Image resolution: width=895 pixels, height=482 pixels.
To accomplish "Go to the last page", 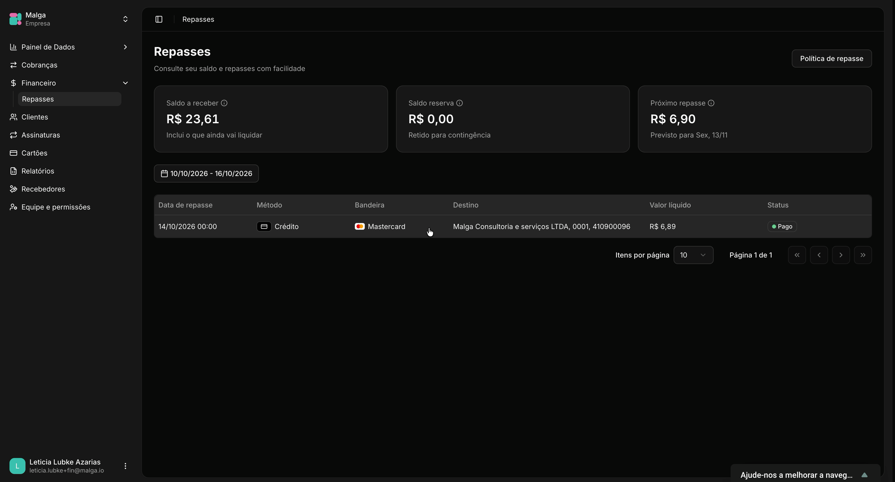I will tap(863, 255).
